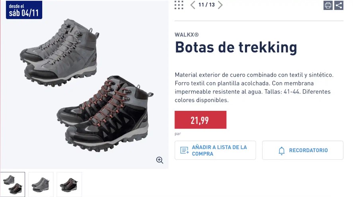Share this product via share icon
This screenshot has height=197, width=353.
coord(339,5)
